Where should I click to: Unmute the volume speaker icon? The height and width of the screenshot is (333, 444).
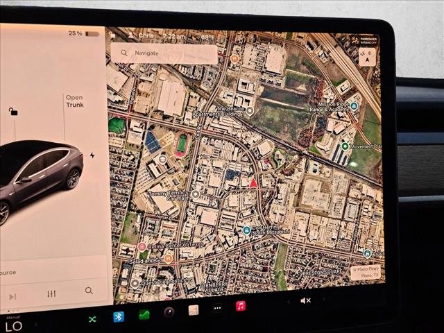pos(305,300)
